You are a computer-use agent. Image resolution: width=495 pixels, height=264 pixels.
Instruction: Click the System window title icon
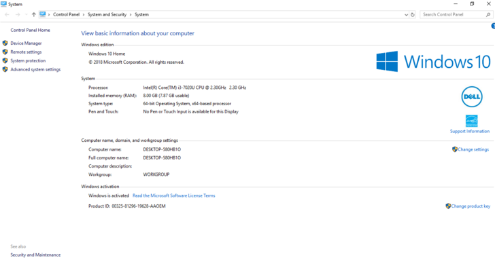coord(3,4)
